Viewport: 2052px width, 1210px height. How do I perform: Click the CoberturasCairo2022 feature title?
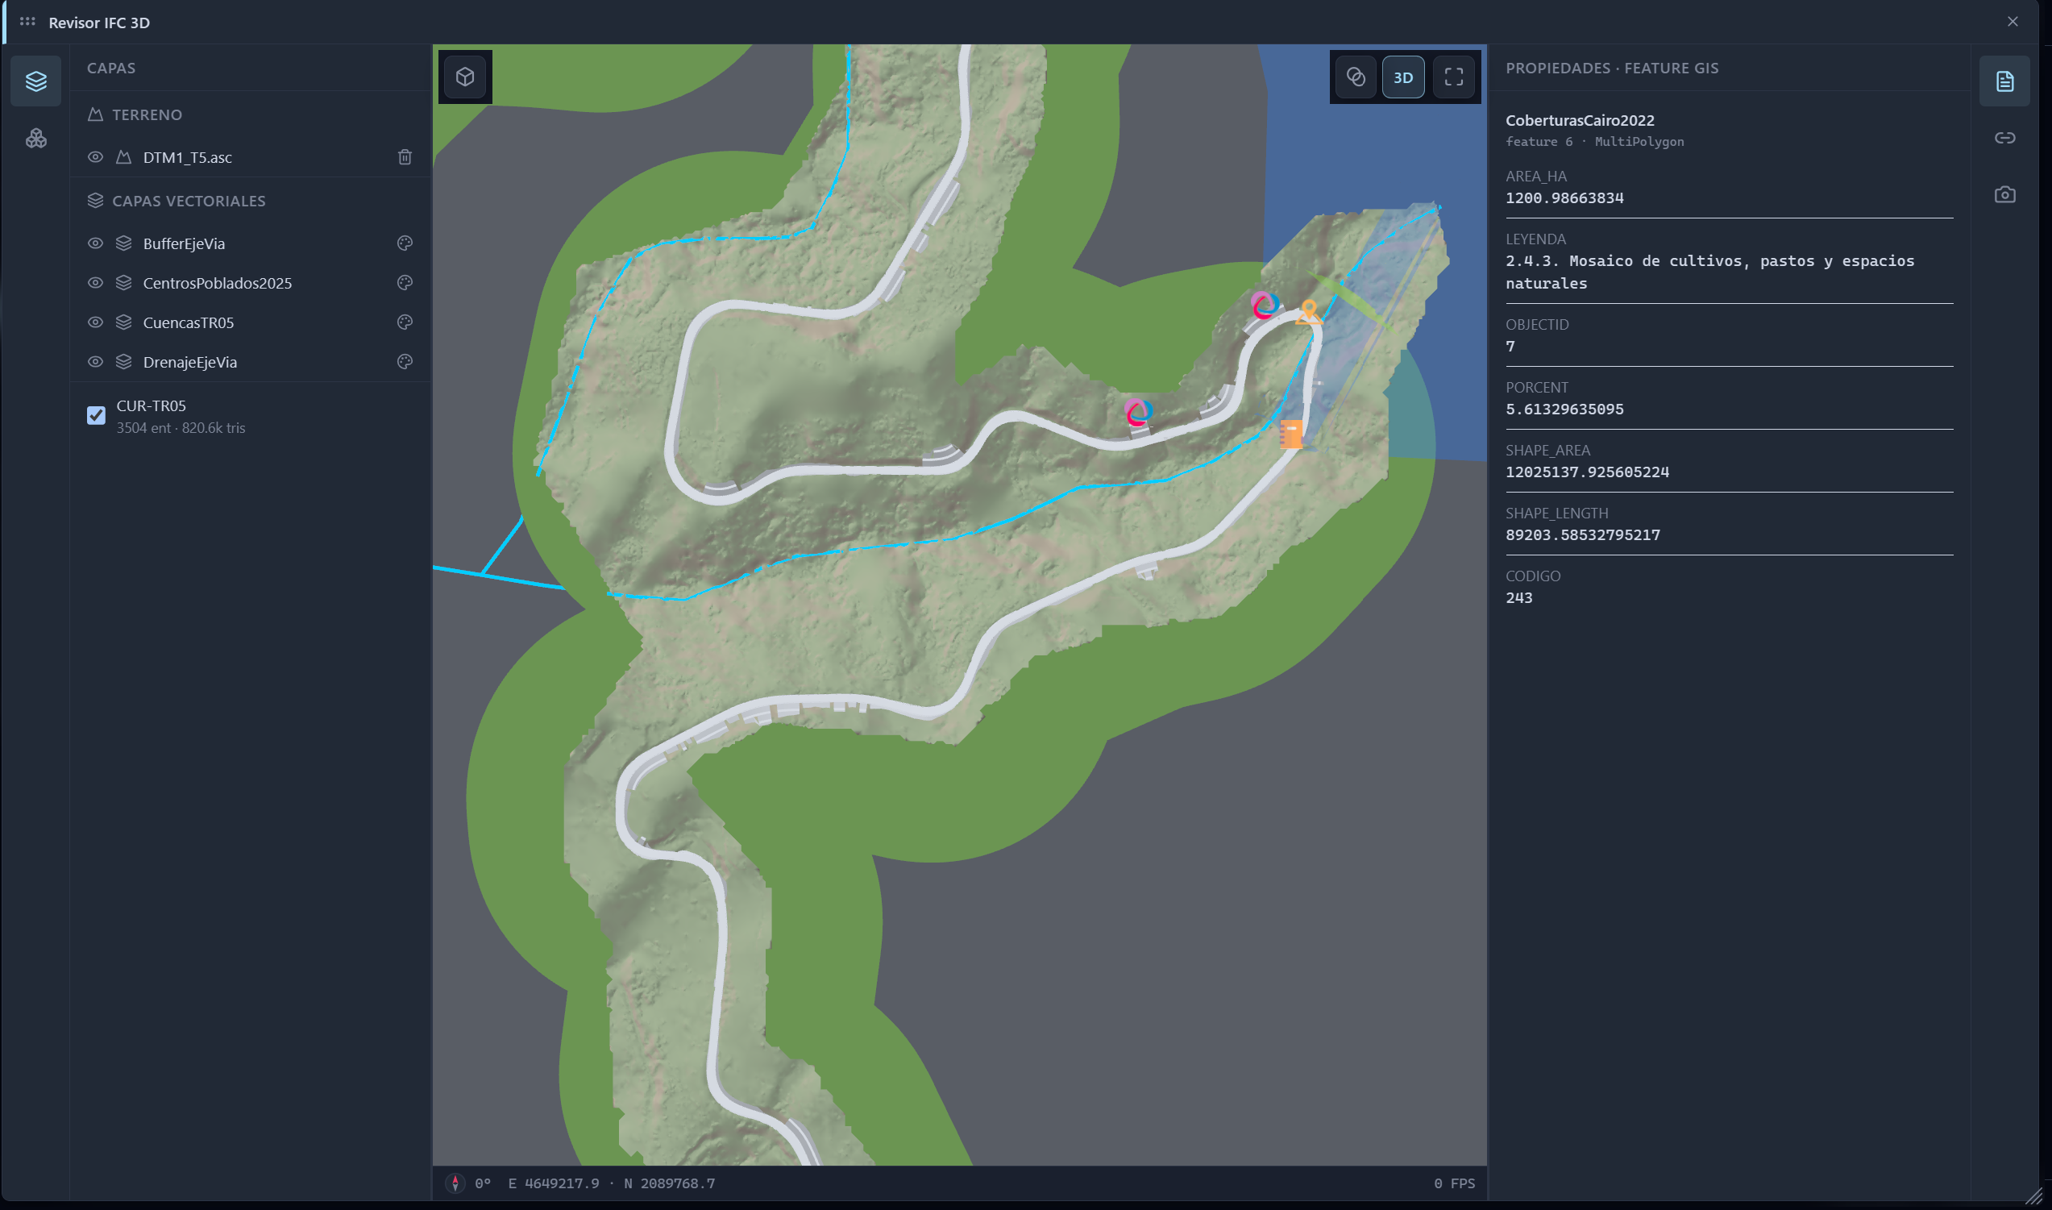point(1581,121)
